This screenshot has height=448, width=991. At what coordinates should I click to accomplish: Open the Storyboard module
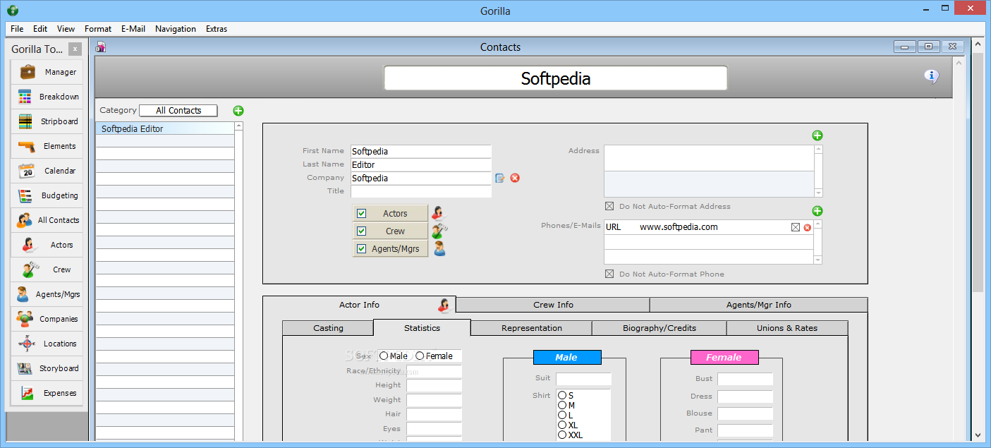(x=47, y=368)
